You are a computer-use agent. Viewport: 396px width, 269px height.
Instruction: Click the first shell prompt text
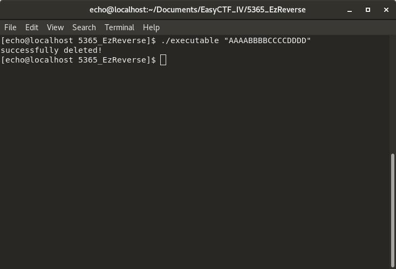click(x=78, y=40)
